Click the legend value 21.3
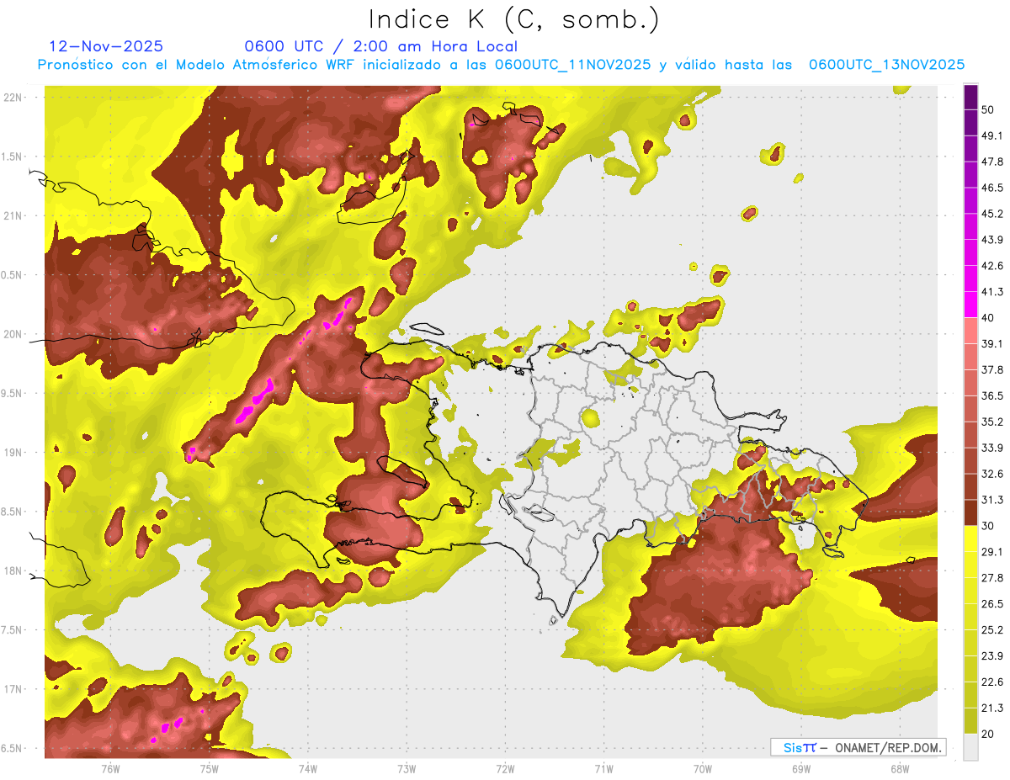1010x780 pixels. point(992,708)
